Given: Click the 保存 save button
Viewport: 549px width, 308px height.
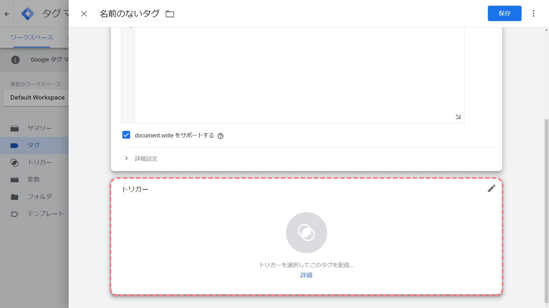Looking at the screenshot, I should pyautogui.click(x=504, y=13).
